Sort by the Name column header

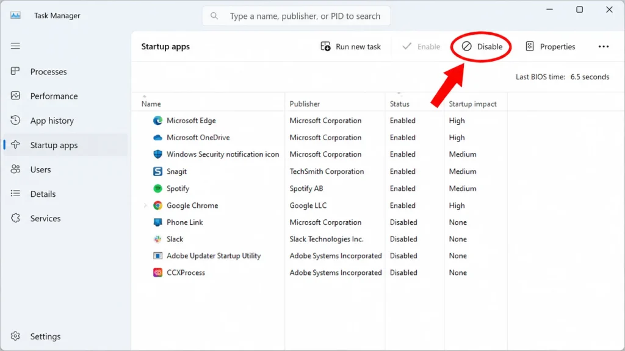point(151,104)
